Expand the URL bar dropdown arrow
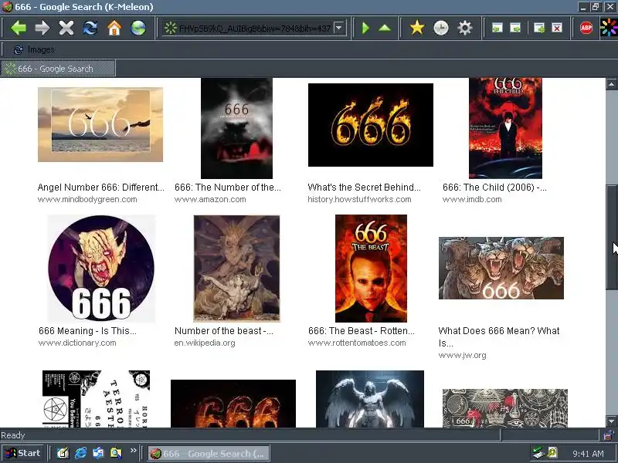 point(338,28)
